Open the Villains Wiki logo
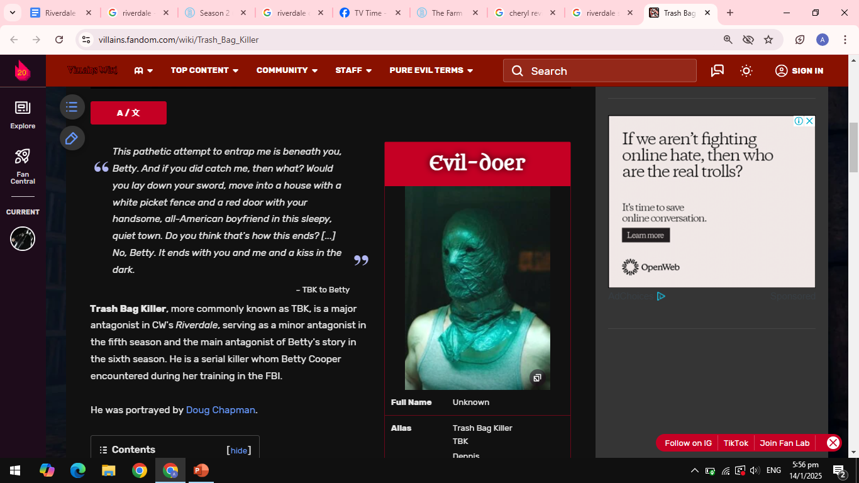This screenshot has height=483, width=859. (x=92, y=70)
